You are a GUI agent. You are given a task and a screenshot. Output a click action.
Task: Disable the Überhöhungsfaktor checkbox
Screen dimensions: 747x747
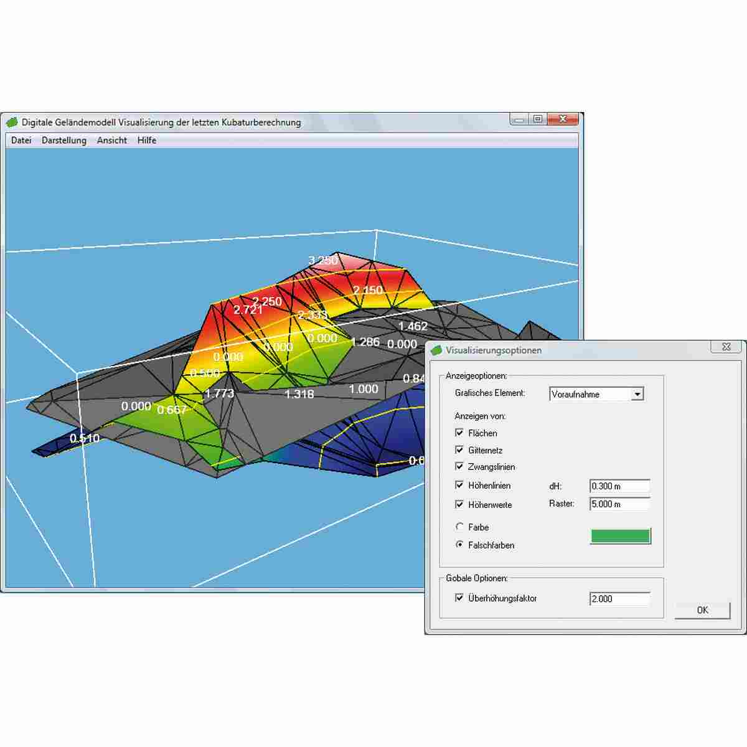[x=459, y=598]
